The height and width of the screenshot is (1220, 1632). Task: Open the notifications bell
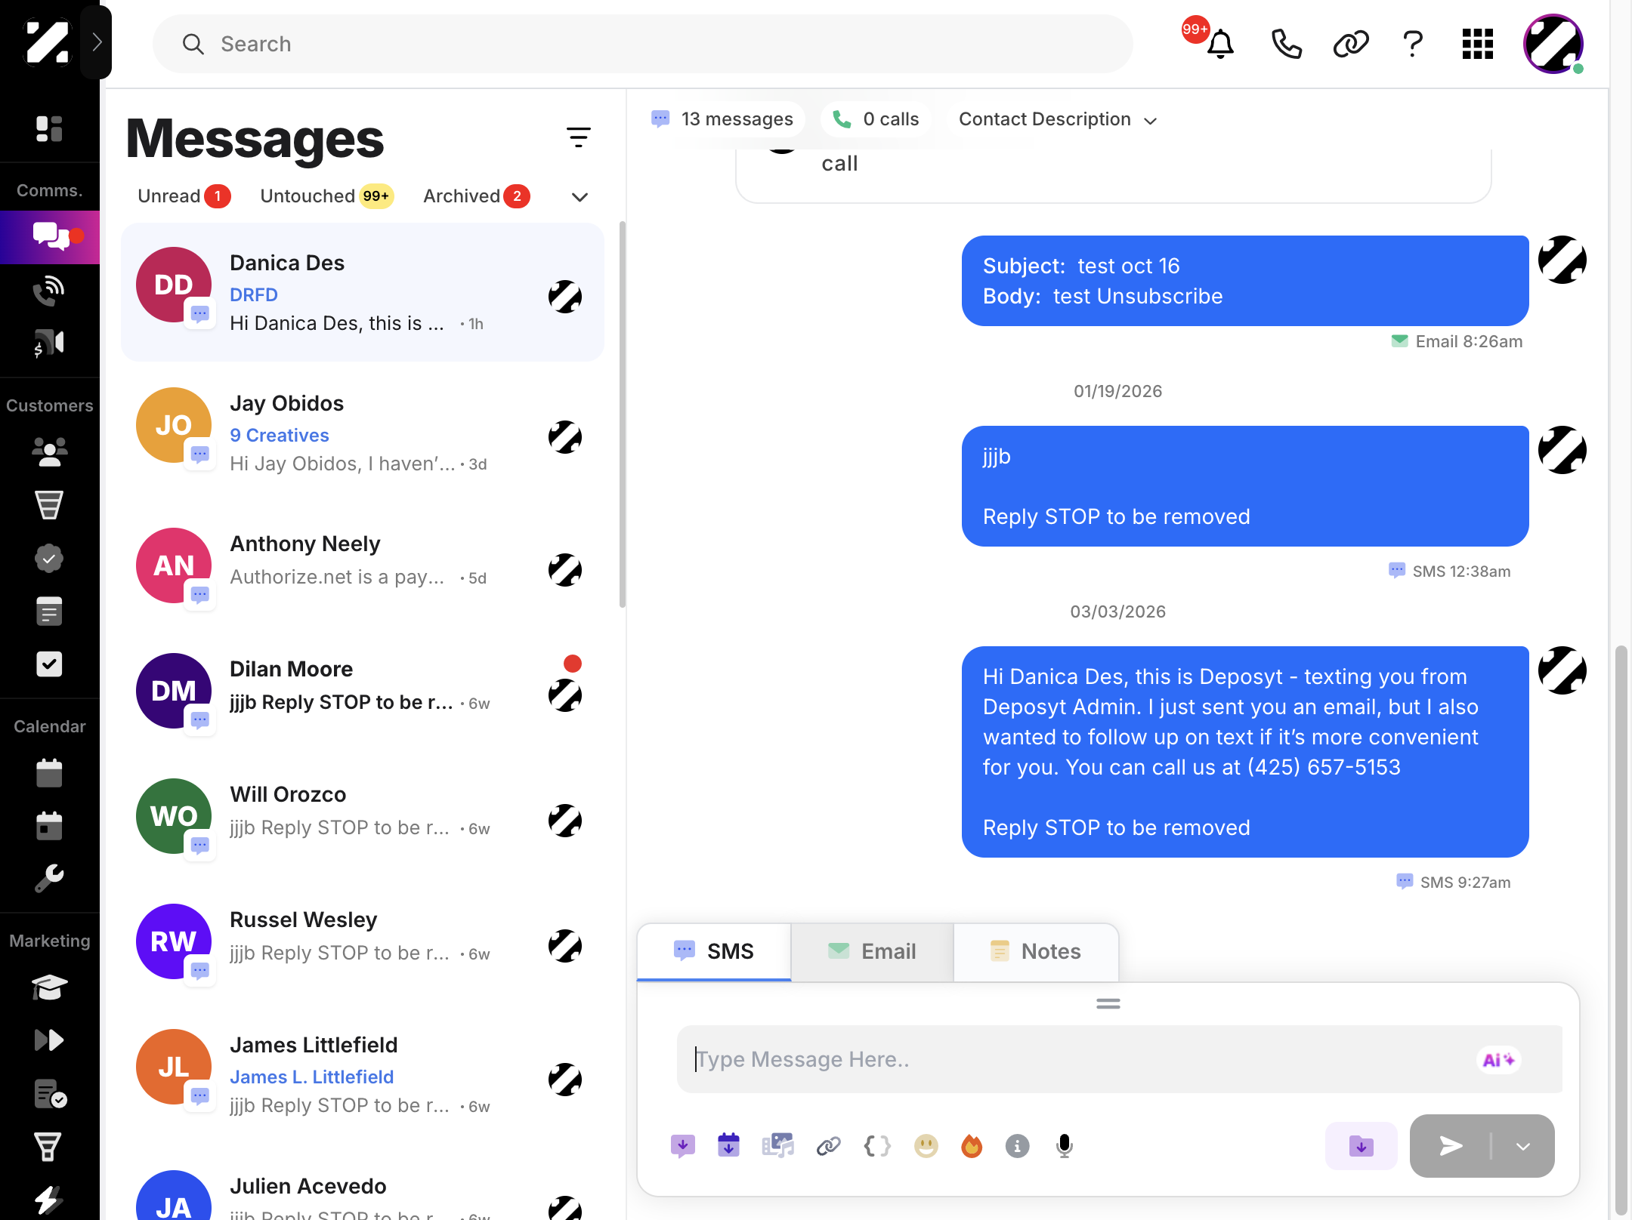(x=1219, y=44)
